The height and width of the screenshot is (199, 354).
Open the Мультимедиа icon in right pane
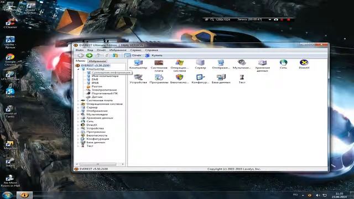click(x=242, y=64)
